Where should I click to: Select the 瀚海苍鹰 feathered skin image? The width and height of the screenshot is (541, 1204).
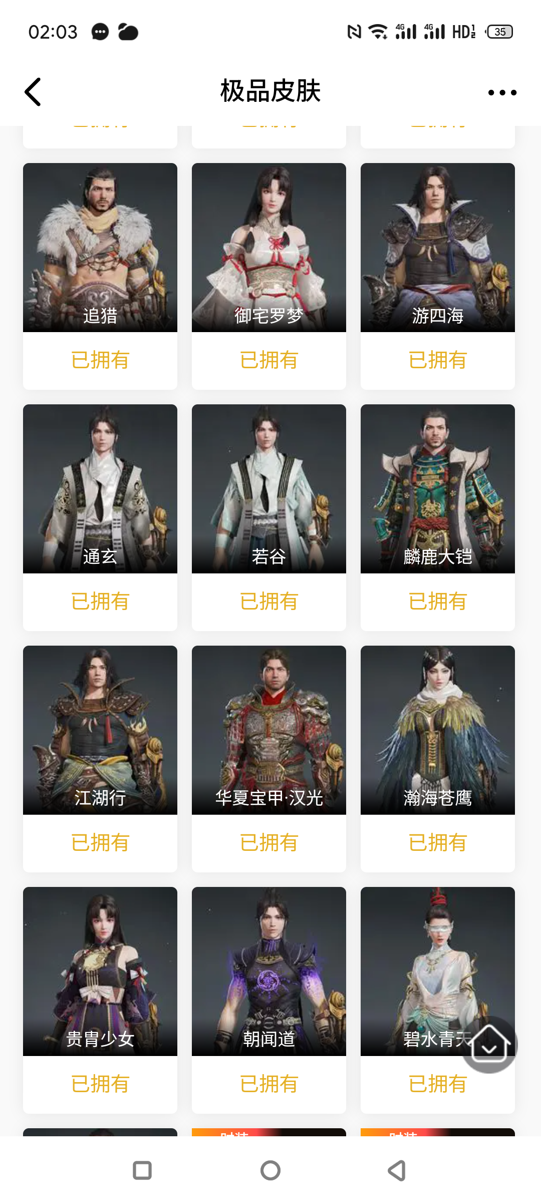(438, 730)
